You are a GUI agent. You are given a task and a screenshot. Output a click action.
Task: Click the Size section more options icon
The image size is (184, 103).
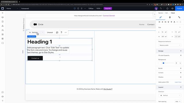click(x=180, y=27)
